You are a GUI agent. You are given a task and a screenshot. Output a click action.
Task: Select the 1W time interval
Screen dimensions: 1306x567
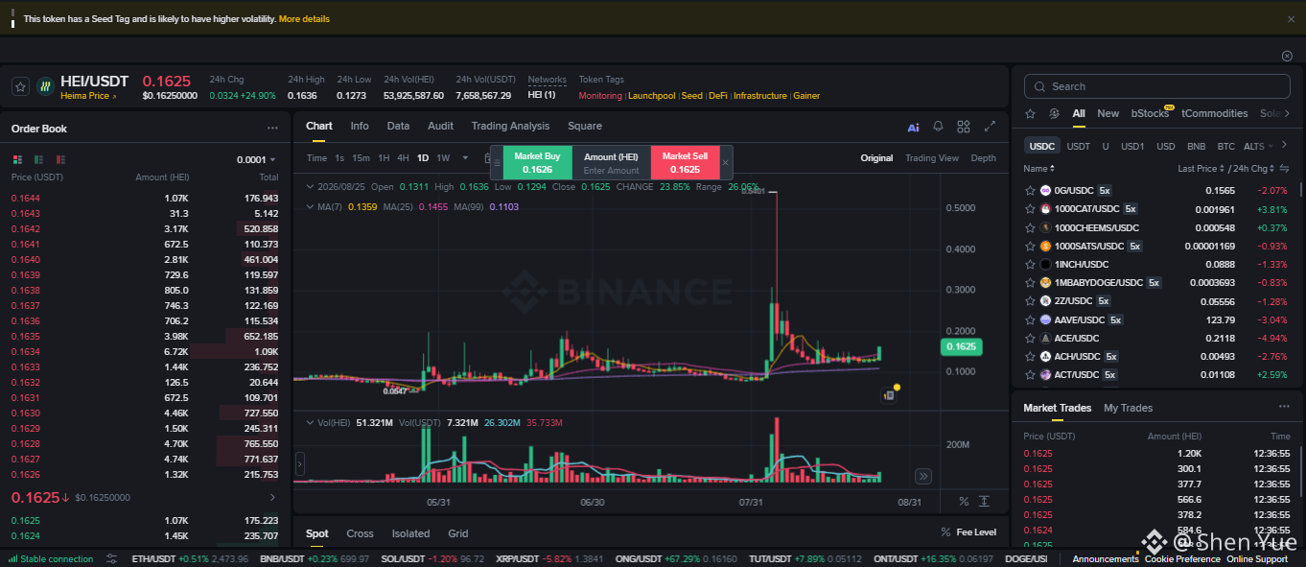[x=443, y=158]
